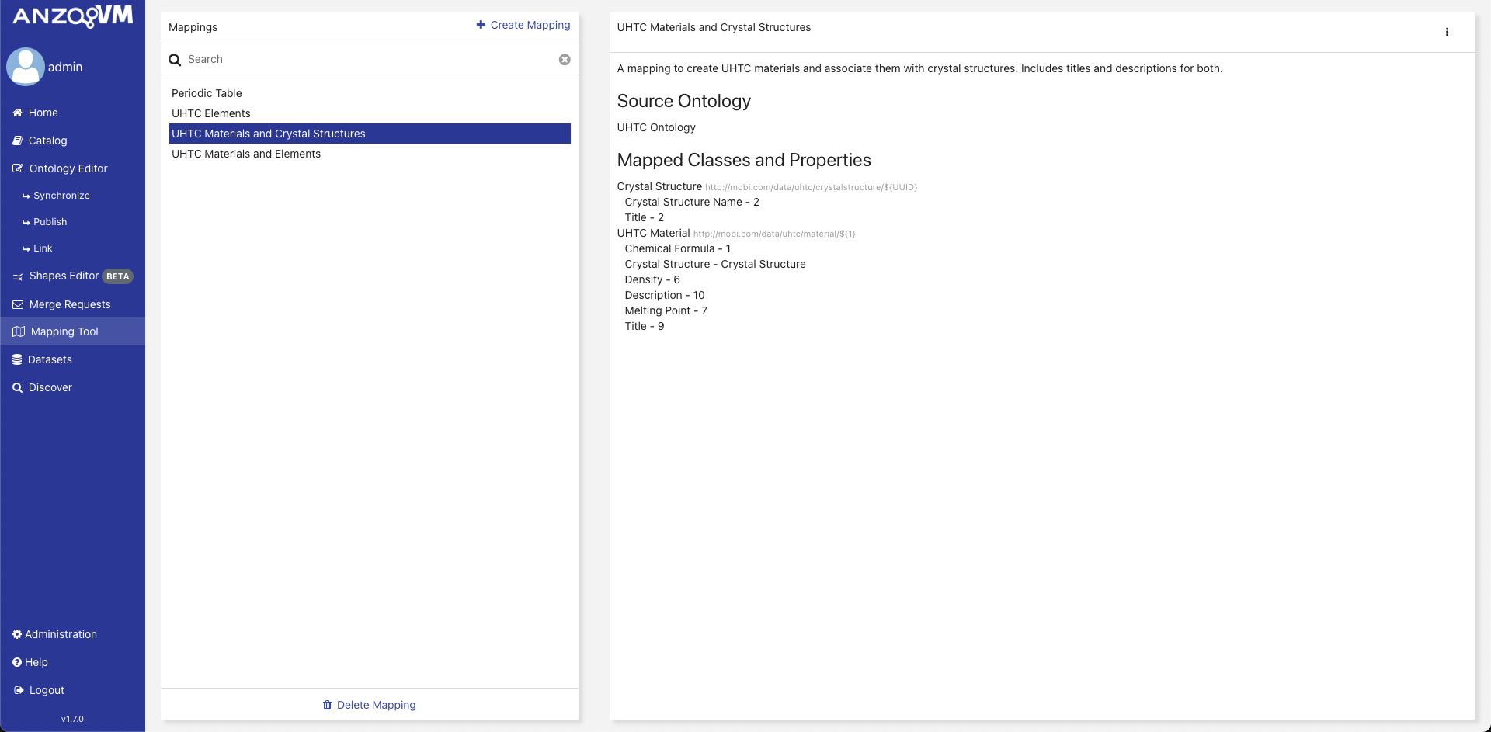Open the Shapes Editor beta page
Viewport: 1491px width, 732px height.
click(x=64, y=276)
